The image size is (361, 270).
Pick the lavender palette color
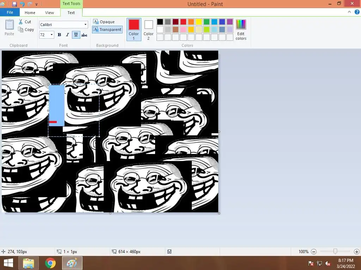(230, 30)
